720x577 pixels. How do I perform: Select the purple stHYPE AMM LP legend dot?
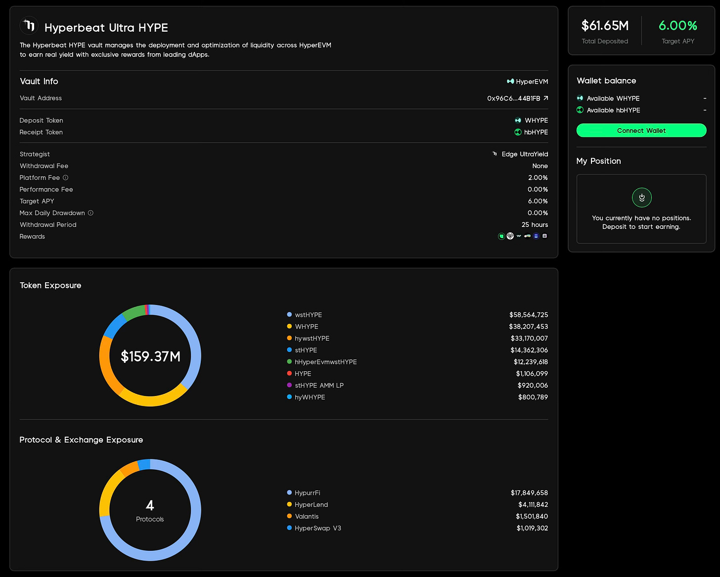click(289, 385)
